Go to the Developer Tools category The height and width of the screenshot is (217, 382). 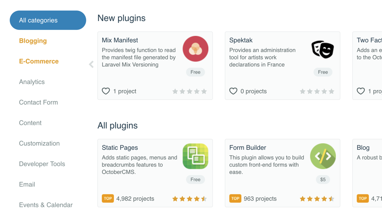click(42, 164)
